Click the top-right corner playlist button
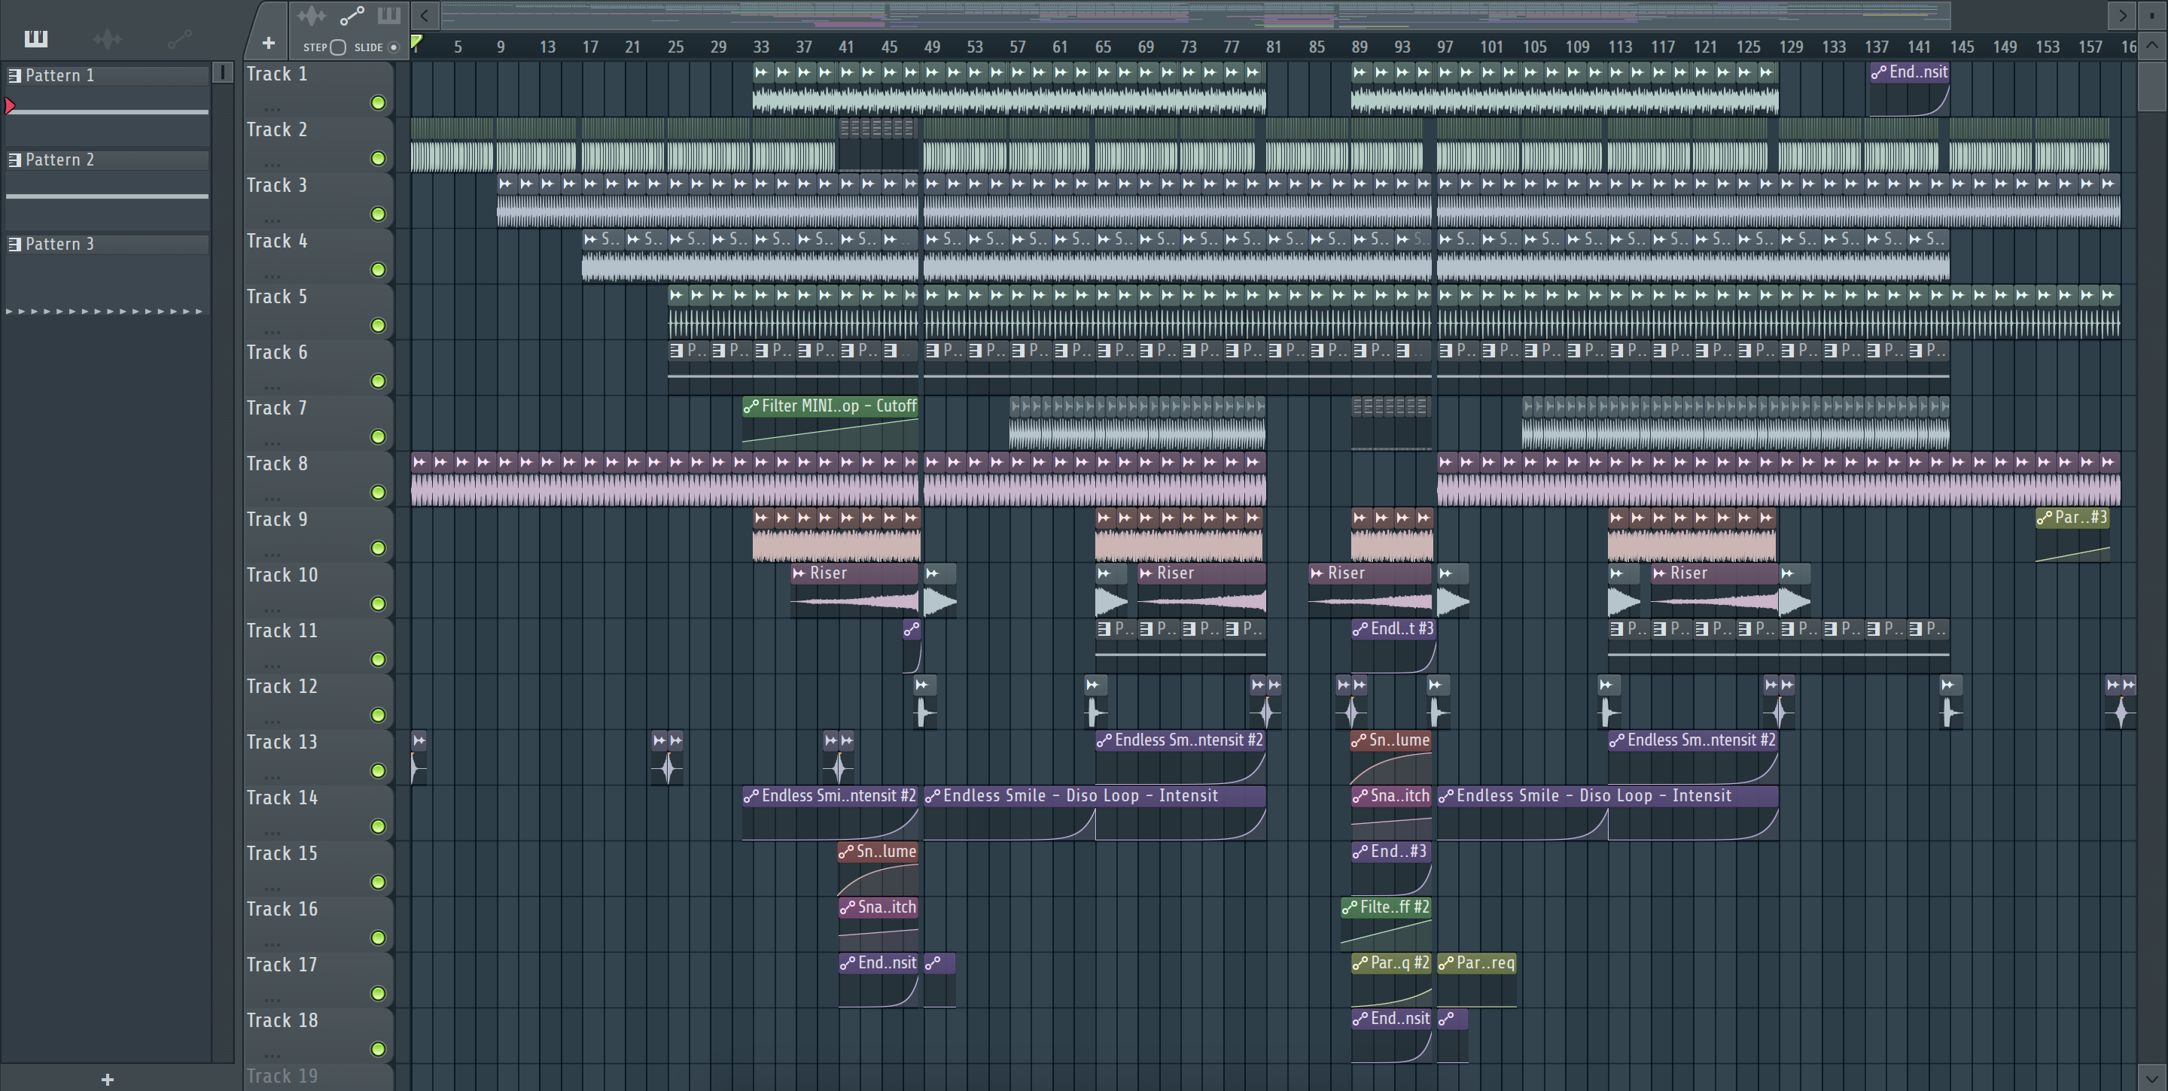Screen dimensions: 2168x1091 coord(2153,15)
